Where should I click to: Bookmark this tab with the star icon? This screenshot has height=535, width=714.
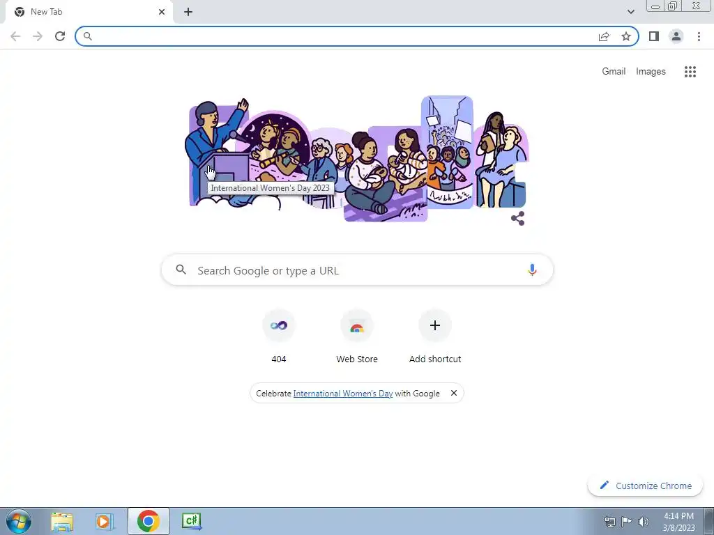[626, 36]
